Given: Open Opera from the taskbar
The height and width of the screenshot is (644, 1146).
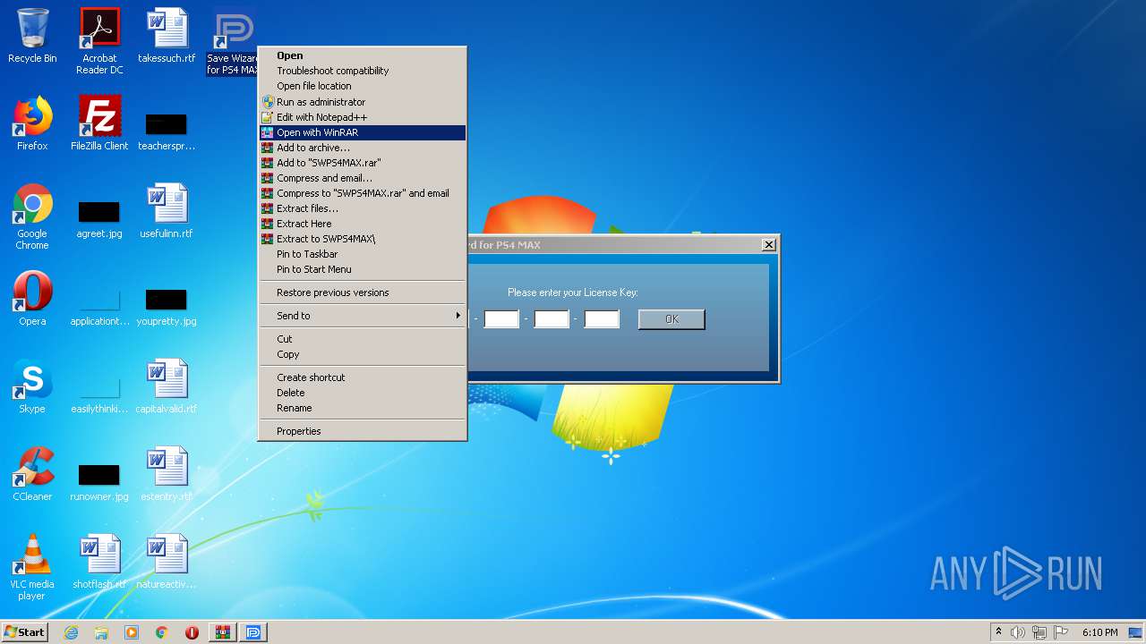Looking at the screenshot, I should coord(192,632).
